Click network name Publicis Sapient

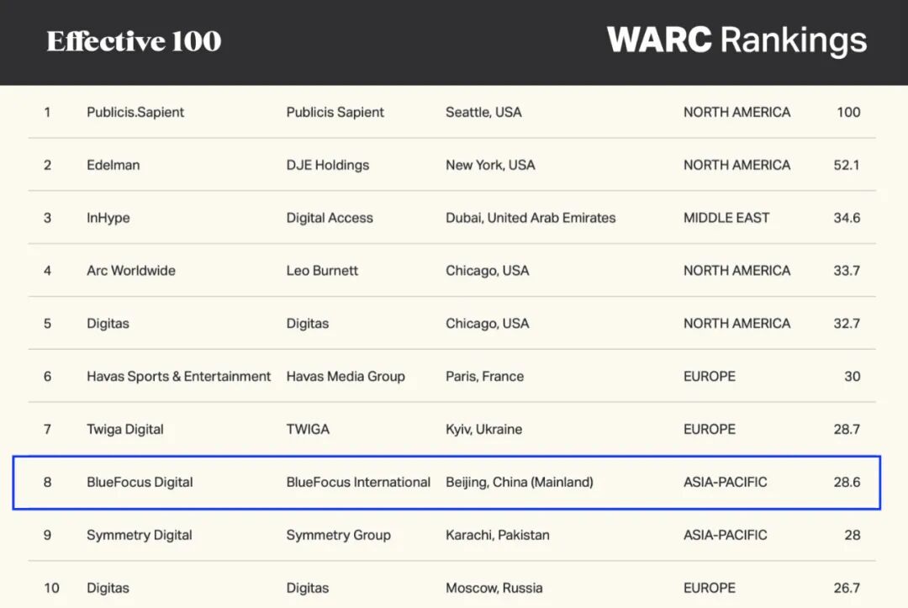point(335,113)
